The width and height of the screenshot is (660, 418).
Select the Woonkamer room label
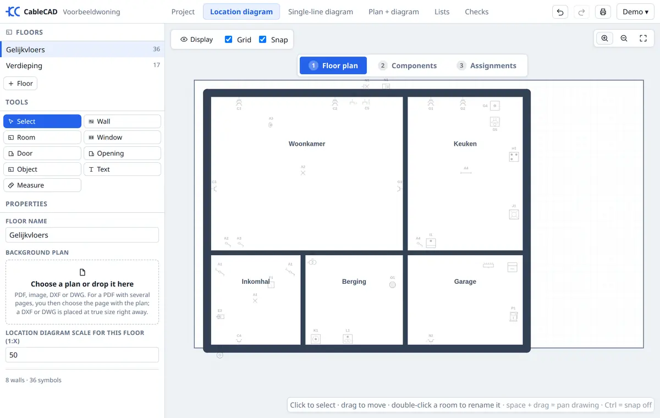click(x=307, y=144)
